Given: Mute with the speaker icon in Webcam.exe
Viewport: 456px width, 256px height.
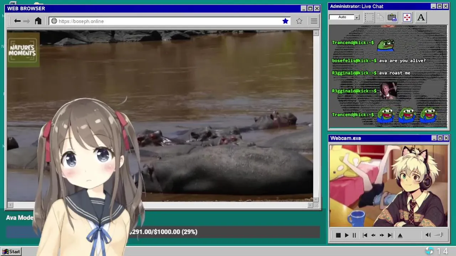Looking at the screenshot, I should coord(428,235).
